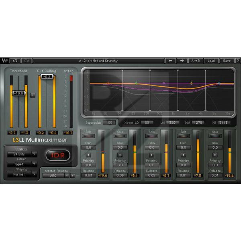Image resolution: width=241 pixels, height=241 pixels.
Task: Solo the fifth (high) band
Action: click(215, 136)
